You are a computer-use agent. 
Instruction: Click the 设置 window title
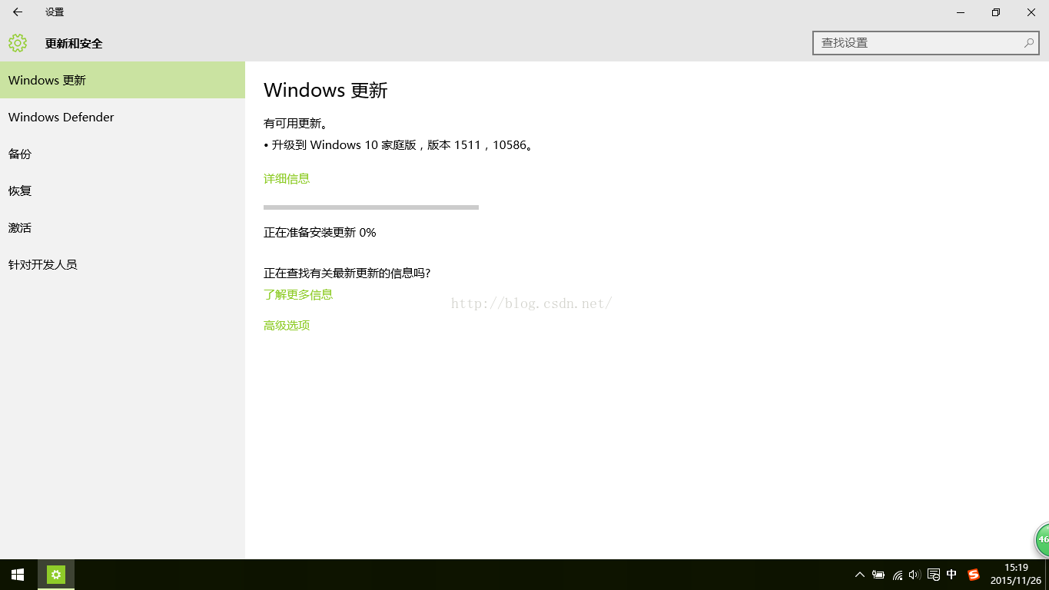click(x=55, y=12)
